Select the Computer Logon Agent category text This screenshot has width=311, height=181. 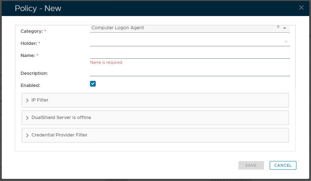point(118,28)
